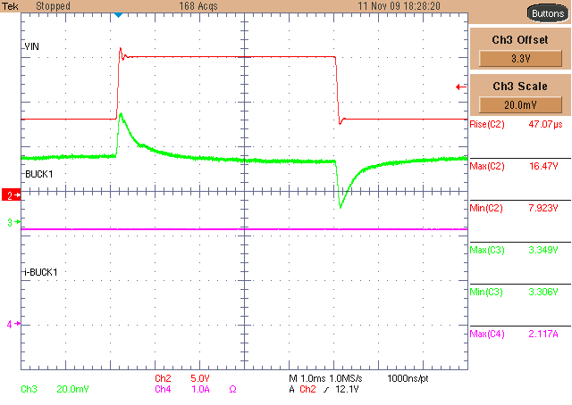The height and width of the screenshot is (405, 572).
Task: Click the channel 2 ground marker
Action: 12,195
